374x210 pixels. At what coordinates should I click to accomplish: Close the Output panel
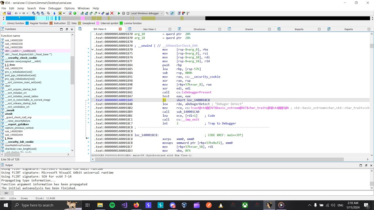click(371, 165)
